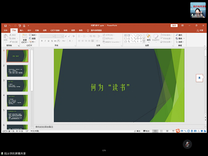
Task: Switch to slide sorter view in status bar
Action: (161, 131)
